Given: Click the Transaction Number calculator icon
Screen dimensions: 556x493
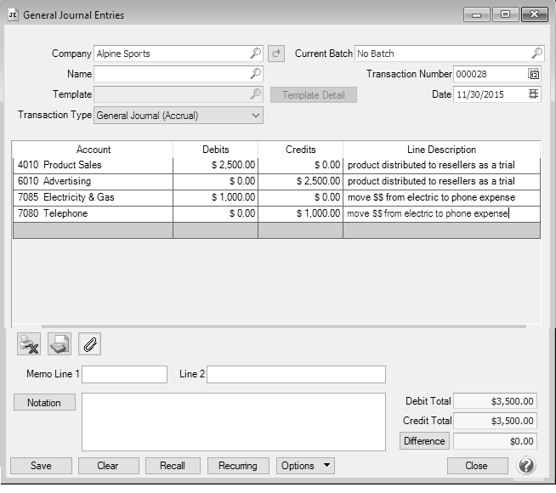Looking at the screenshot, I should [533, 74].
